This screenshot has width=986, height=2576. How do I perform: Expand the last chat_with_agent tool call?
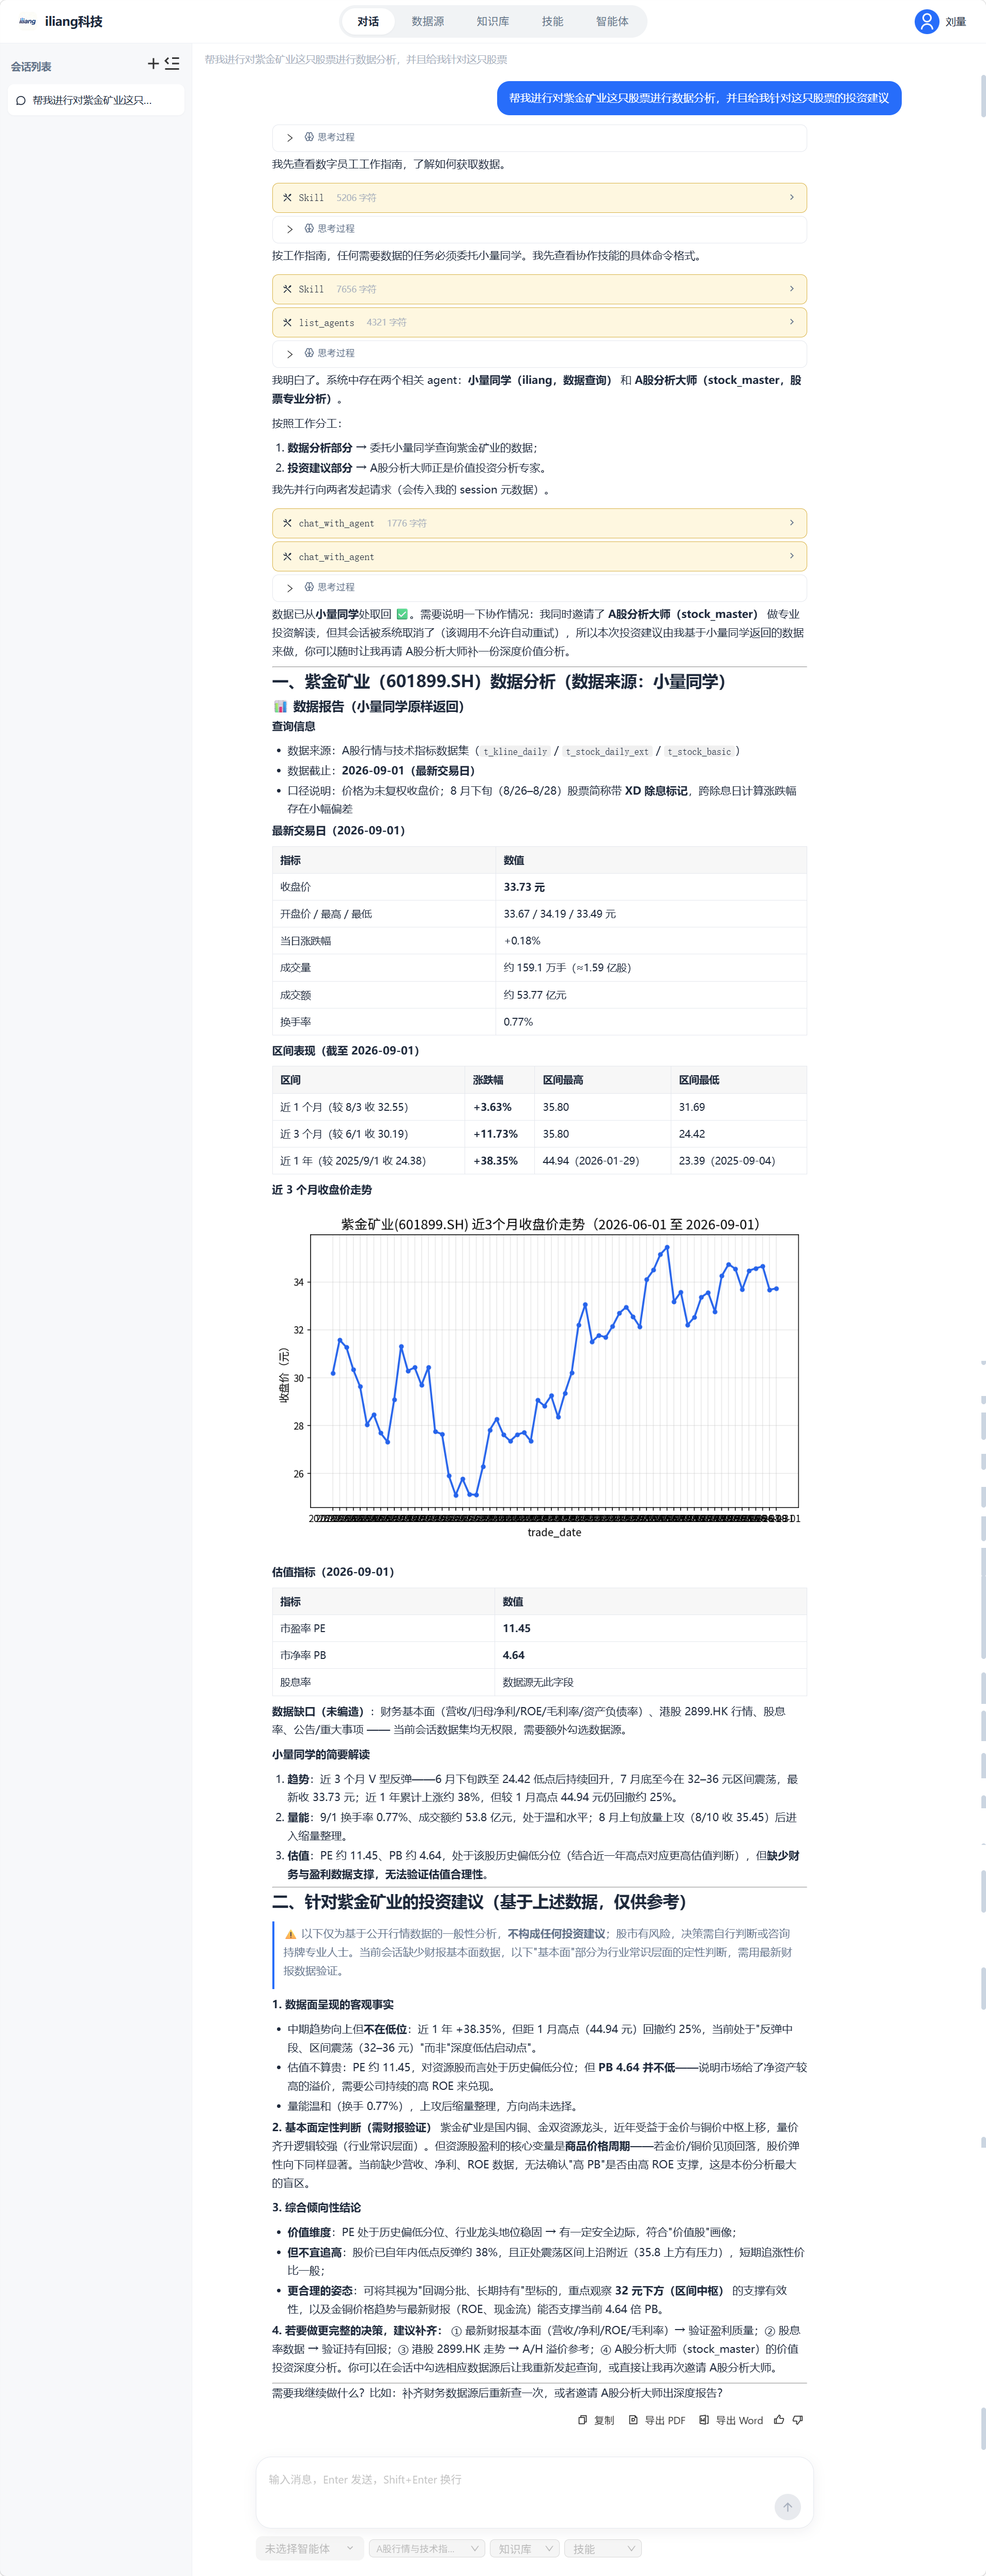click(539, 556)
